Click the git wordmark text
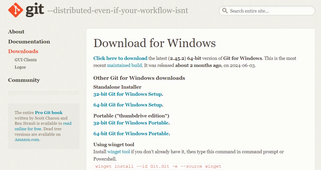This screenshot has width=321, height=170. 35,10
